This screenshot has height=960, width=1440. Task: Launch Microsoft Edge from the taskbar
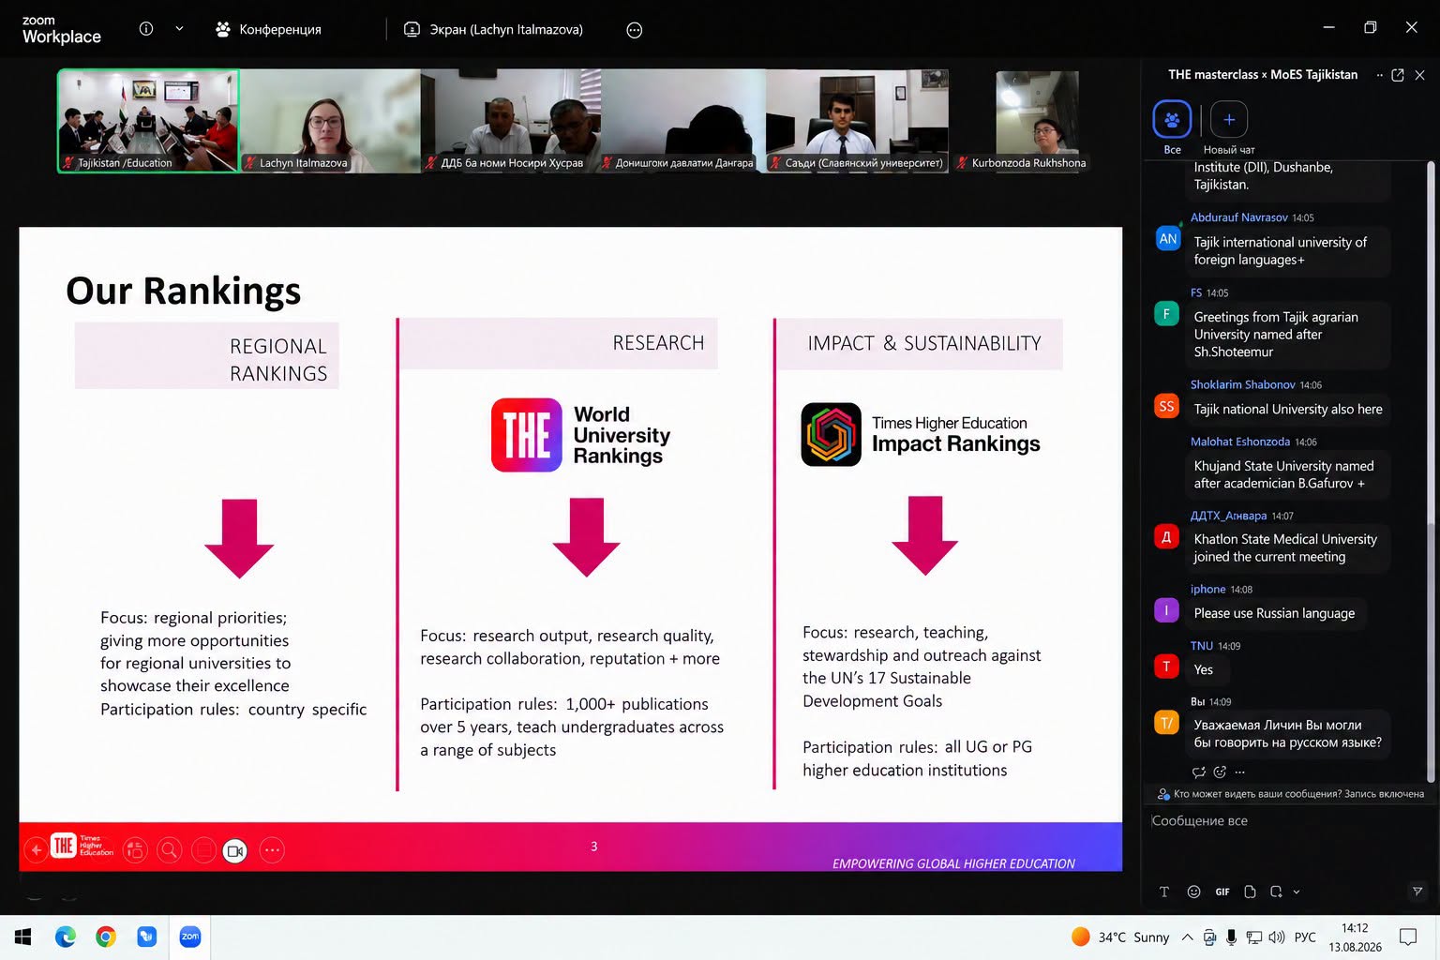pyautogui.click(x=66, y=937)
